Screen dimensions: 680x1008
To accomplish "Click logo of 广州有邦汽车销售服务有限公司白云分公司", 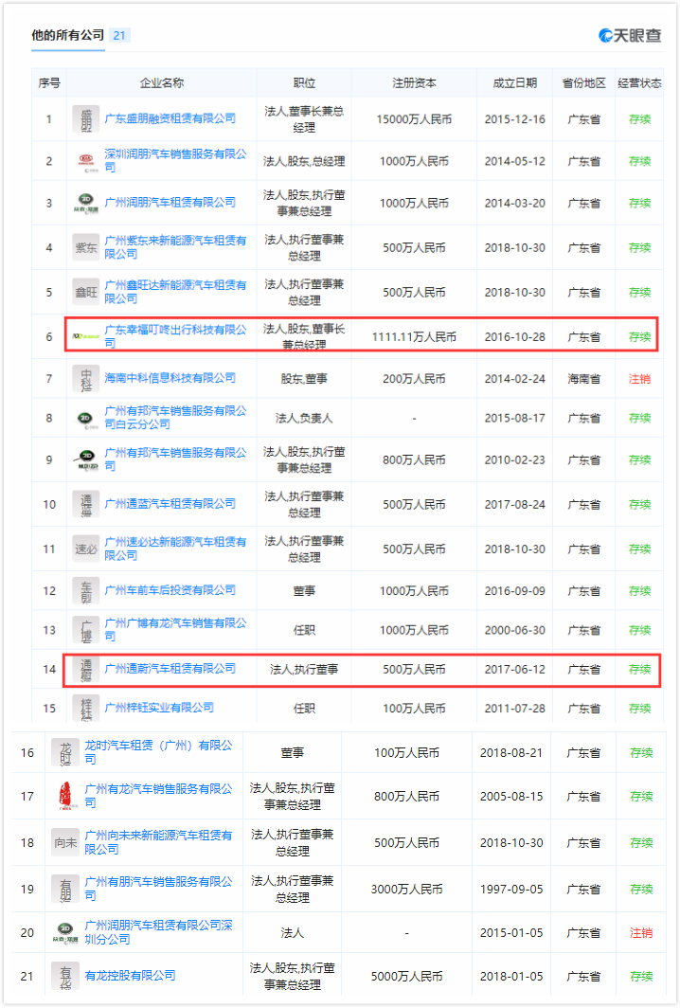I will click(x=85, y=418).
